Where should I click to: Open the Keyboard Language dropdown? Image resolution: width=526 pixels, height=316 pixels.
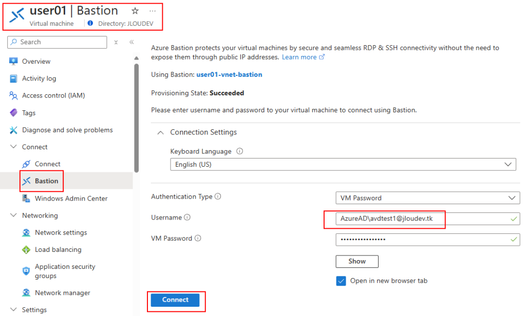[x=343, y=165]
